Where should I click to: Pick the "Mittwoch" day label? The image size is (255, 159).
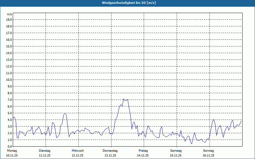pyautogui.click(x=78, y=150)
